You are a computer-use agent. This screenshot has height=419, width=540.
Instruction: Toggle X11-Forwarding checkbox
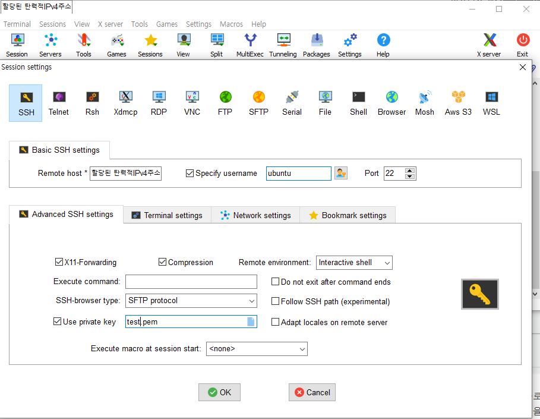click(59, 262)
